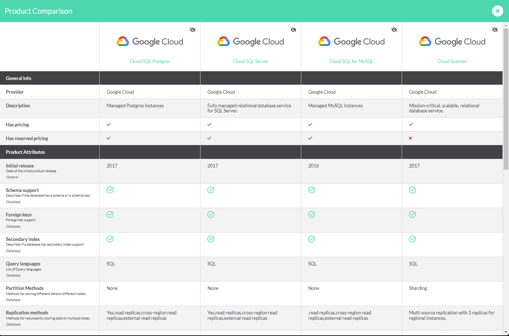Click the vertical scrollbar thumb
The width and height of the screenshot is (509, 336).
point(506,99)
